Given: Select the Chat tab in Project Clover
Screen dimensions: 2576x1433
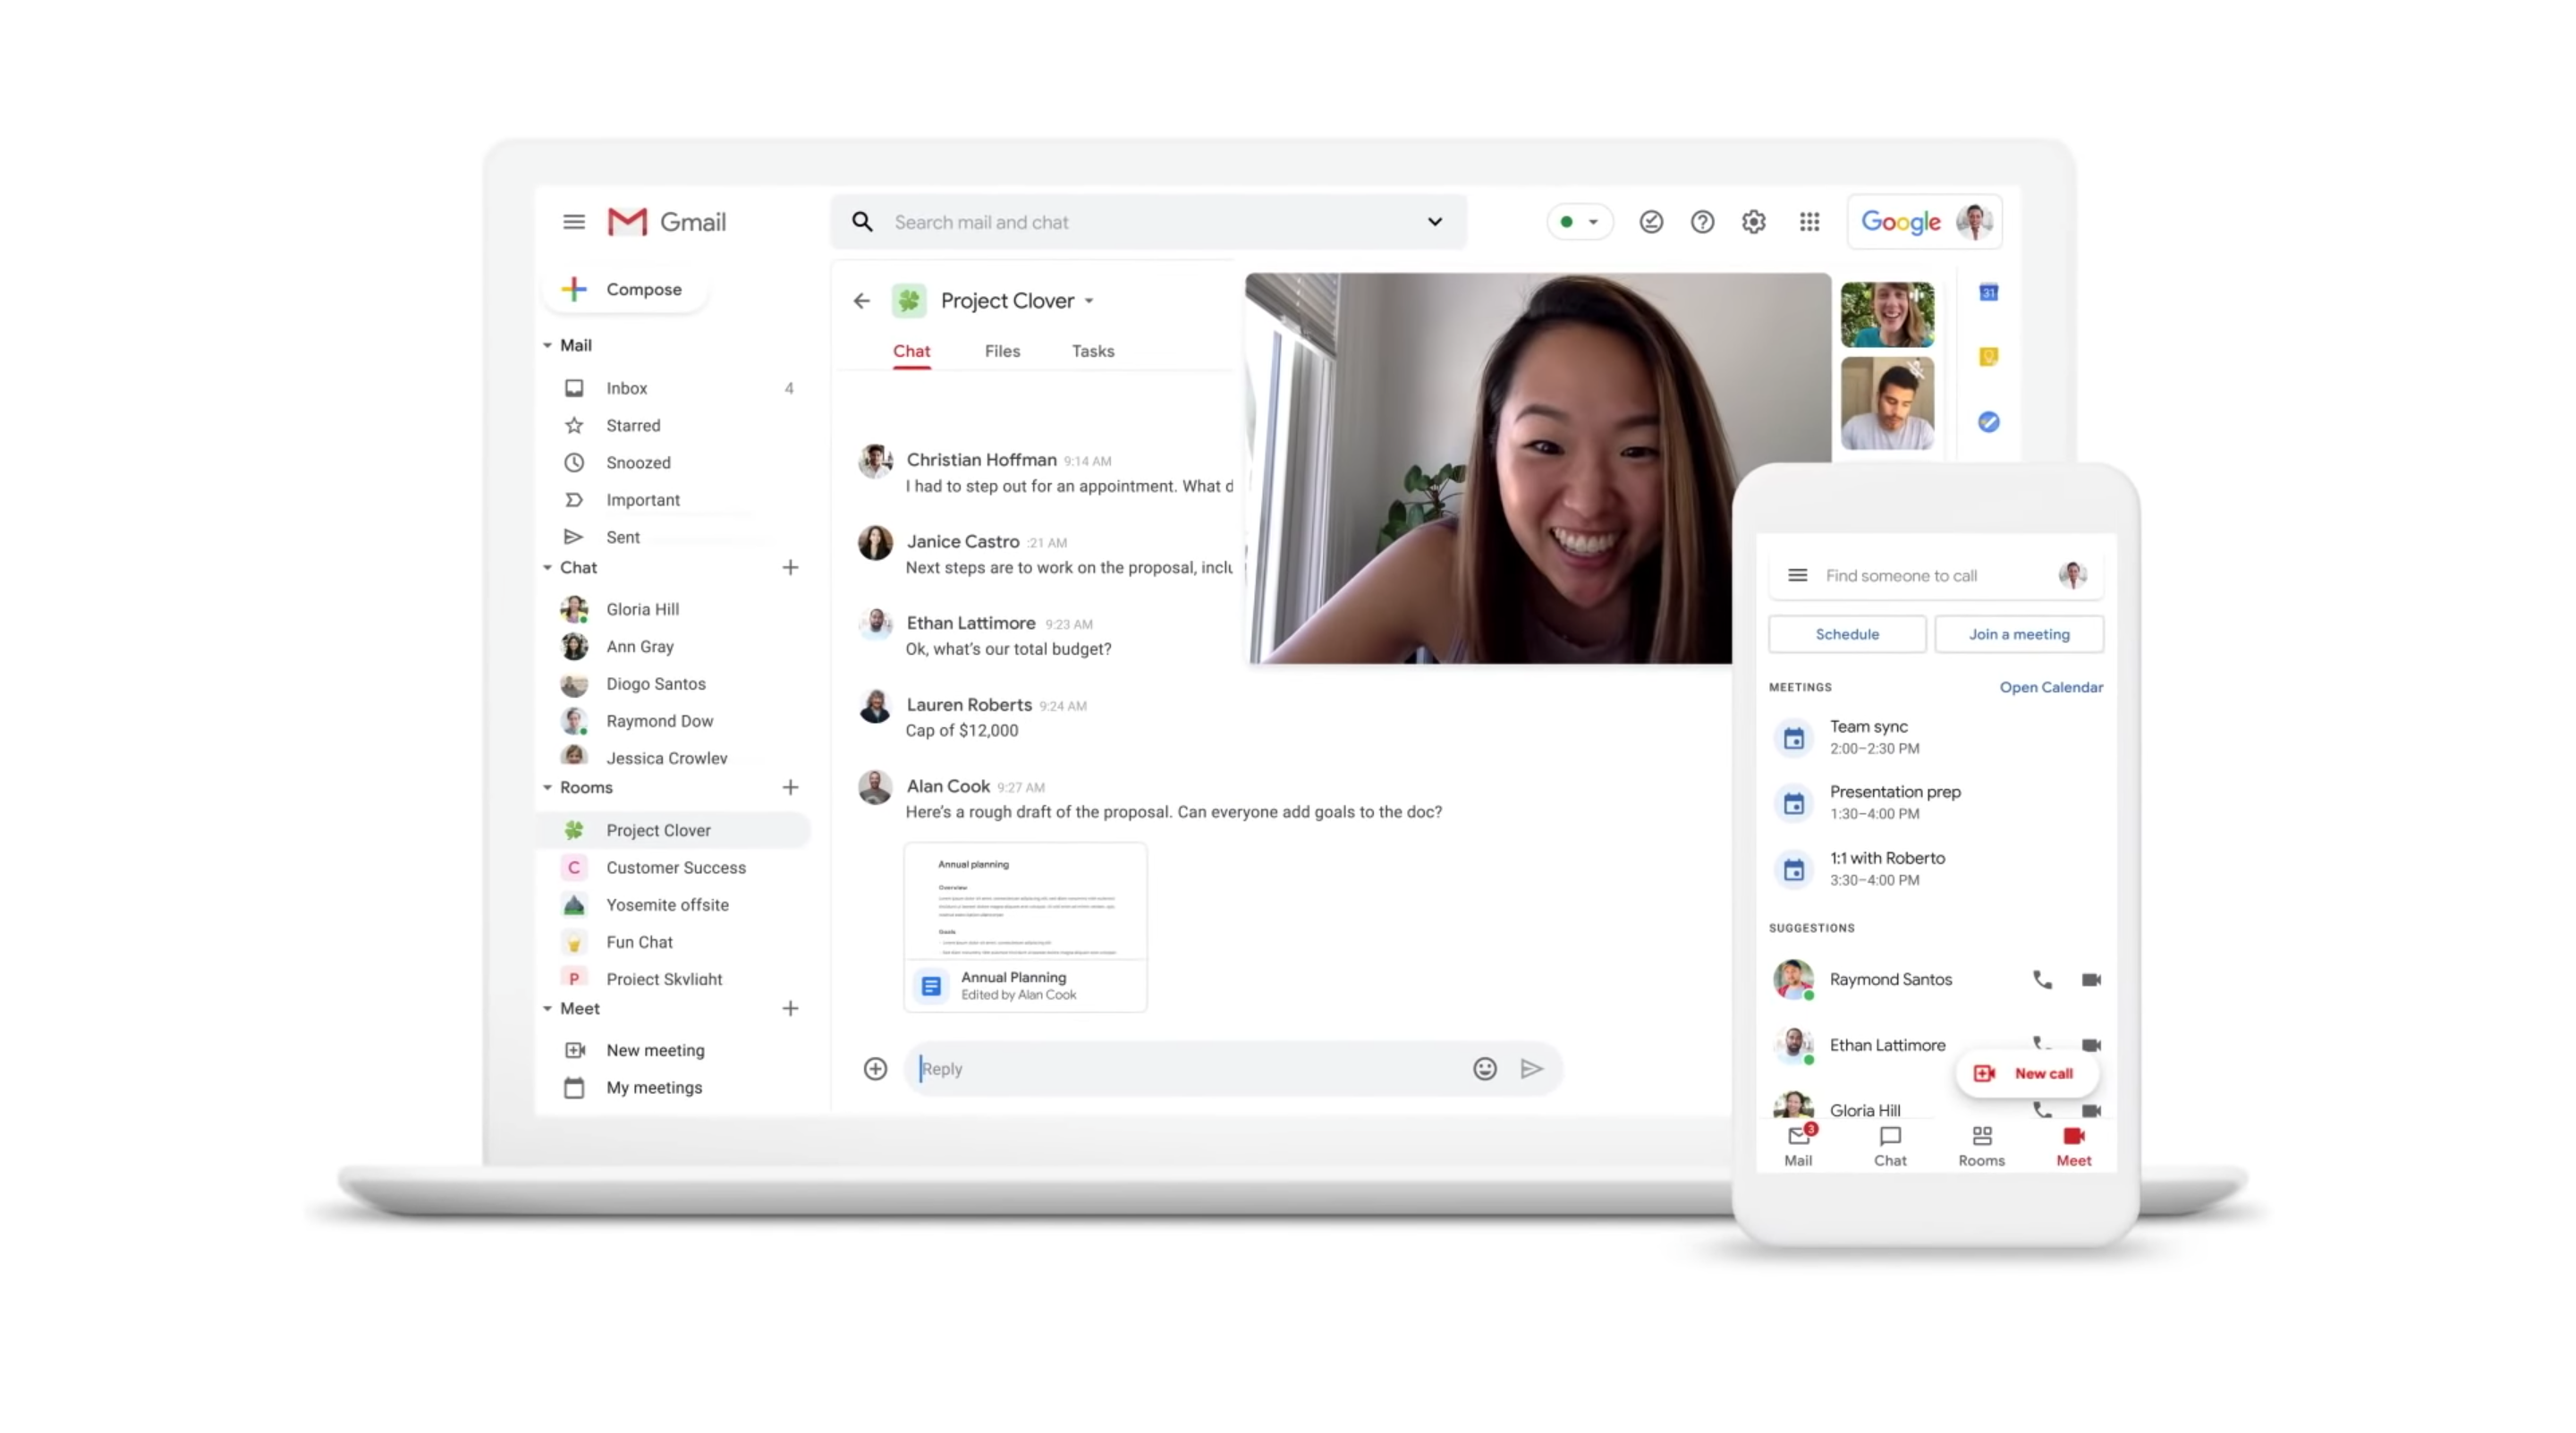Looking at the screenshot, I should 912,350.
